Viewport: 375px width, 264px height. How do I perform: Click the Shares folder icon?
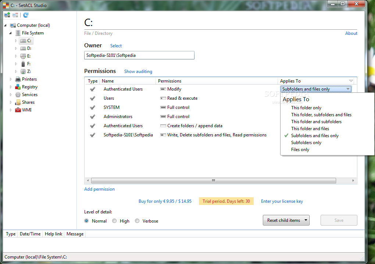pos(18,102)
